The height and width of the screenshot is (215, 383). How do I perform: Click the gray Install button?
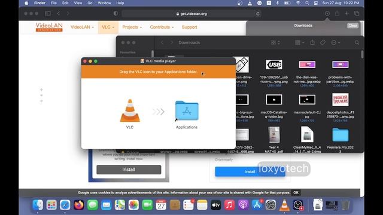click(x=129, y=170)
